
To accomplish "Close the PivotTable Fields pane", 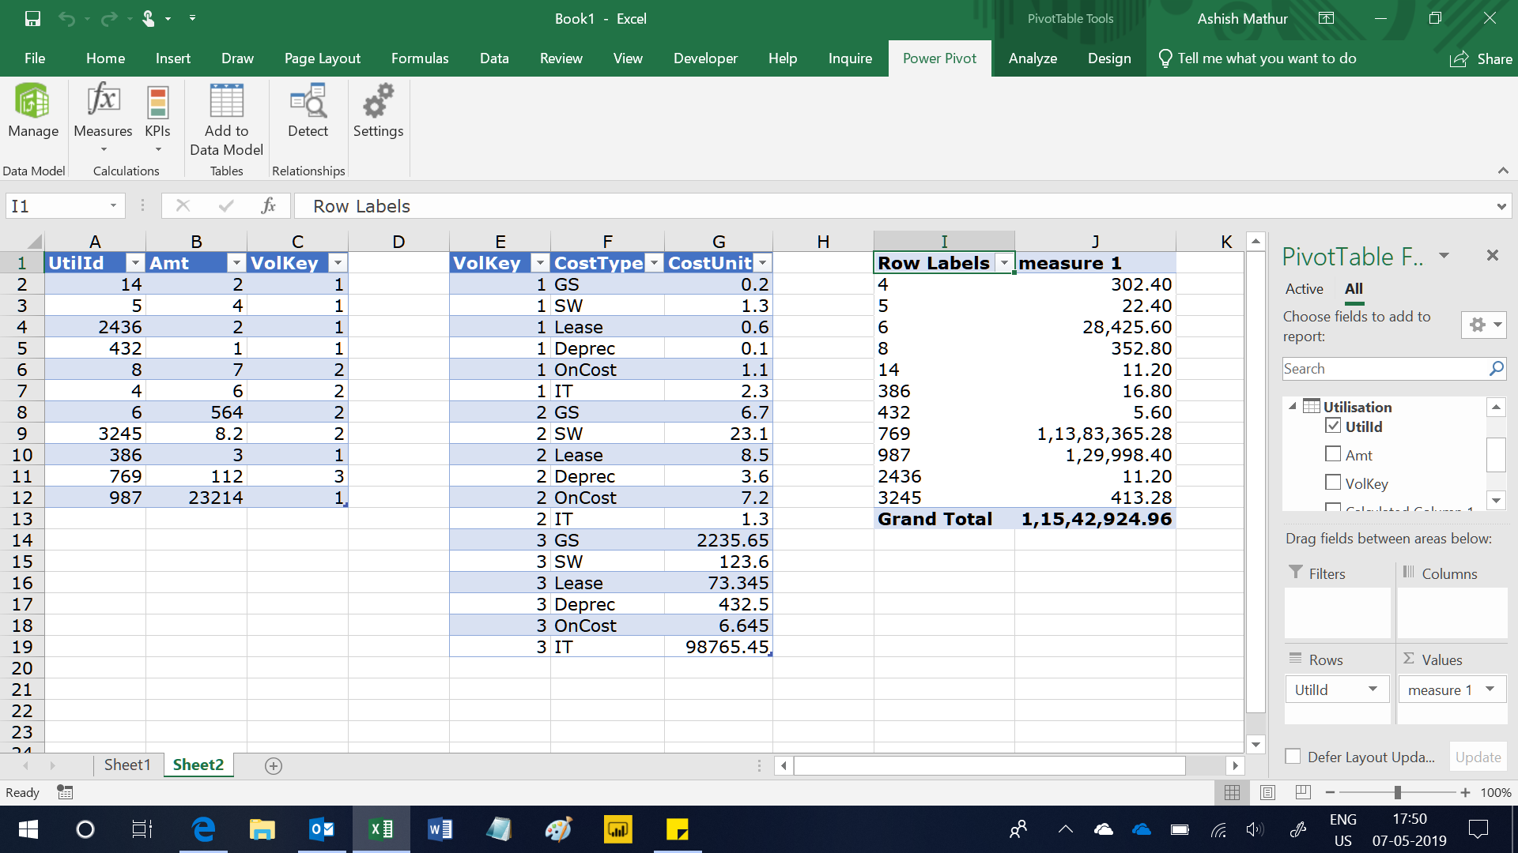I will coord(1492,255).
